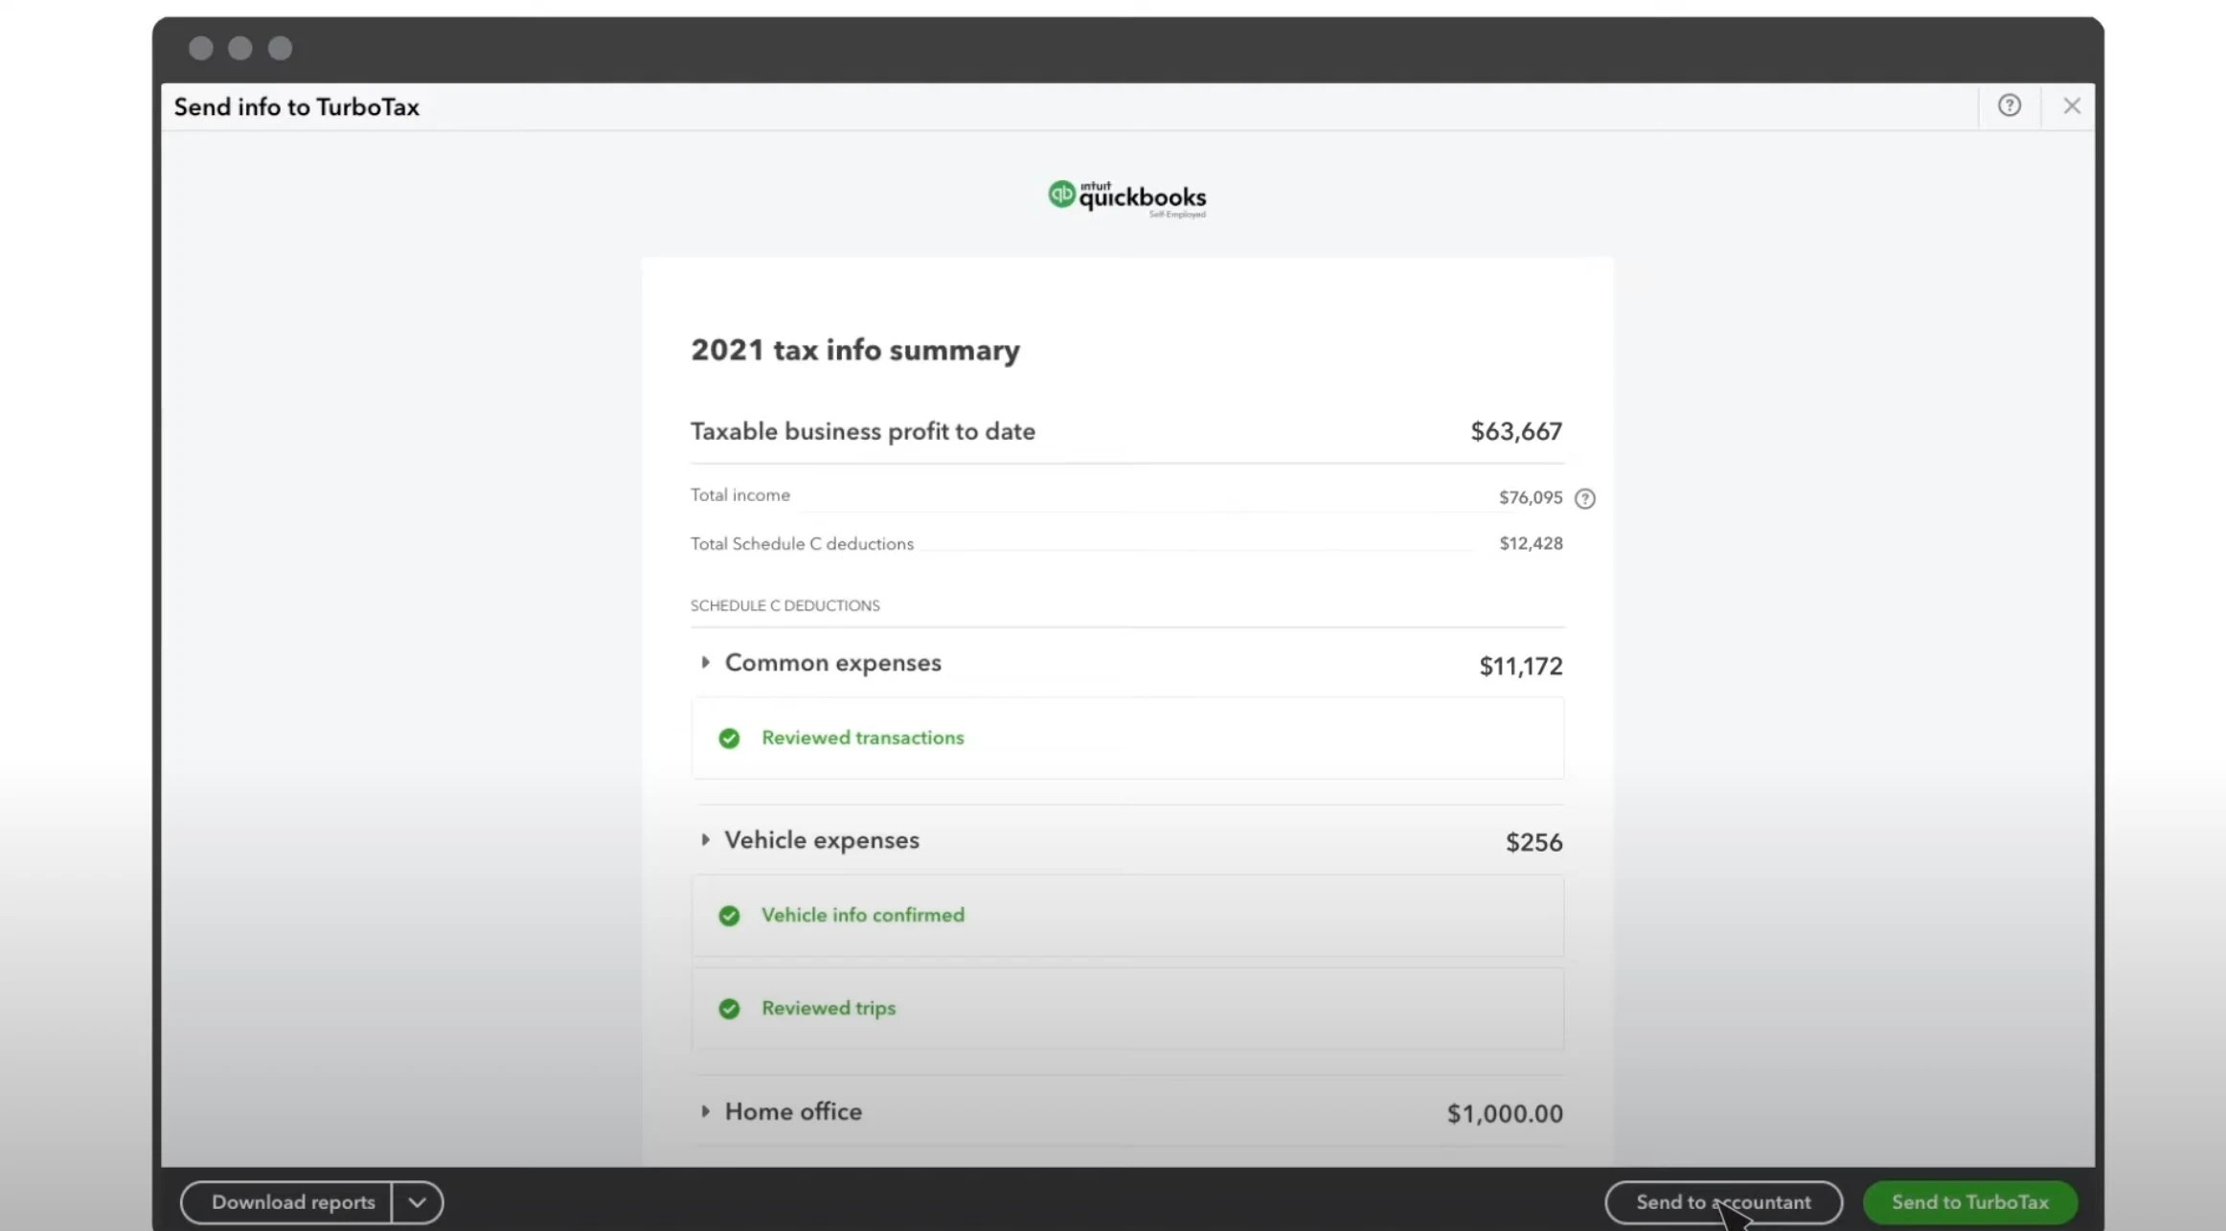The image size is (2226, 1231).
Task: Open the Reviewed trips link
Action: point(828,1009)
